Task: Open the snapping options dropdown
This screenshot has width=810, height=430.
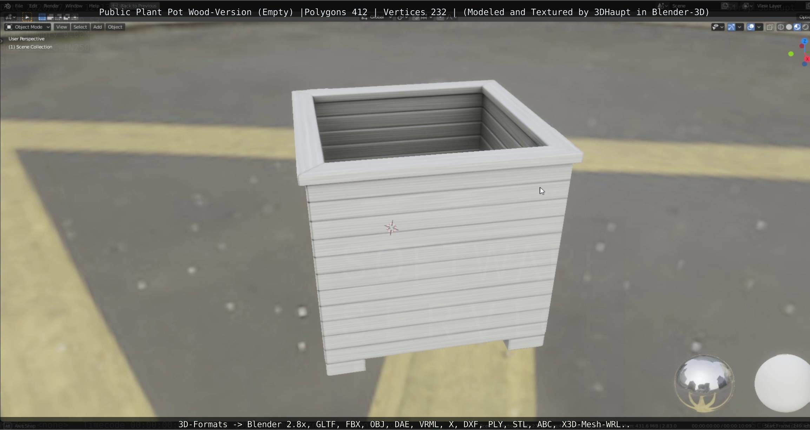Action: click(426, 17)
